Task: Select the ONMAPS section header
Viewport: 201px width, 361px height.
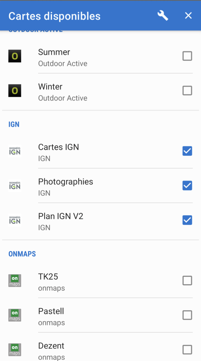Action: (22, 254)
